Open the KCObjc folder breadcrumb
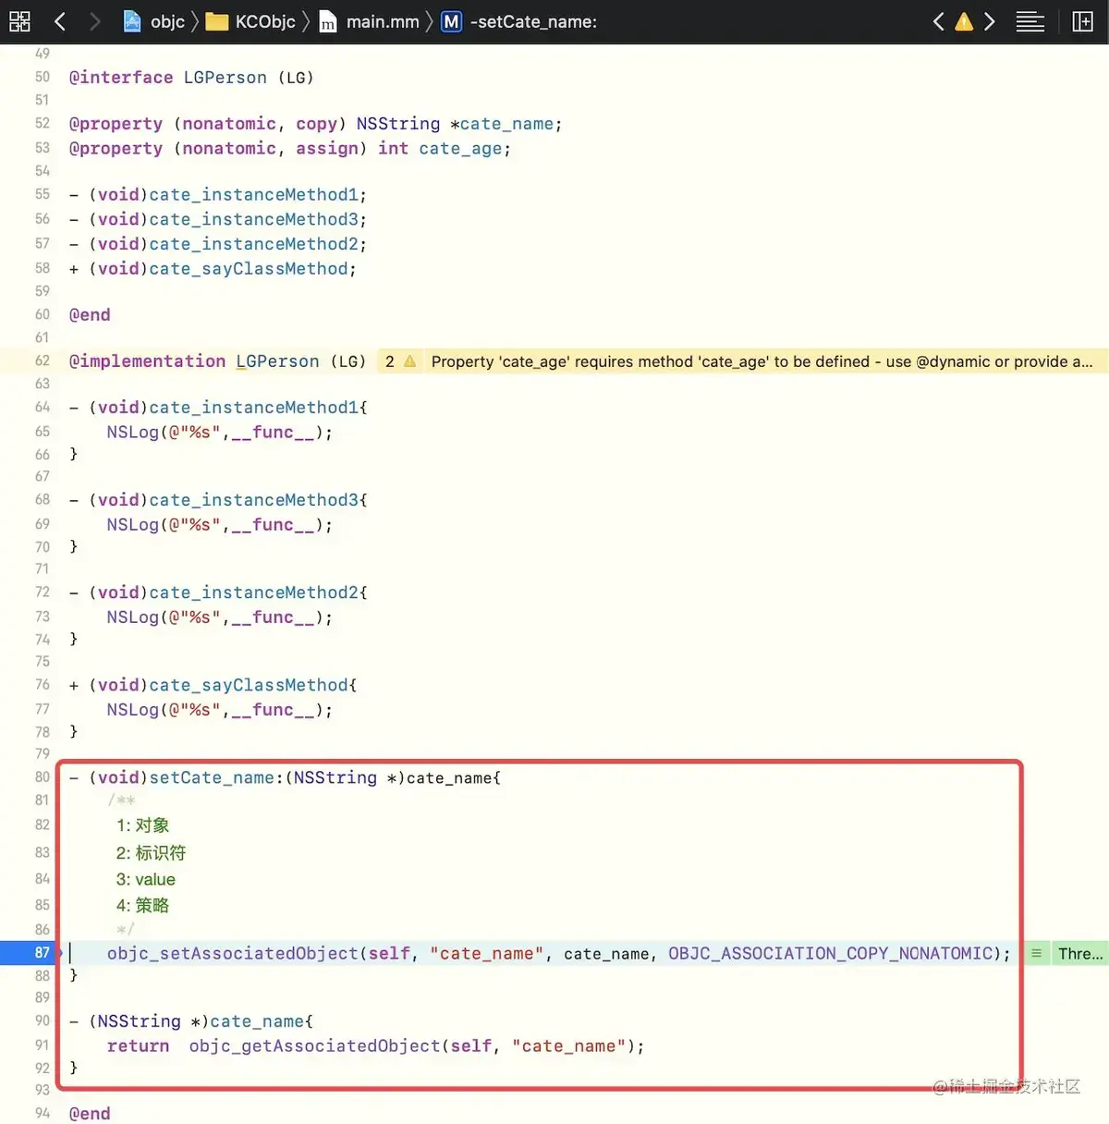The height and width of the screenshot is (1124, 1109). (x=250, y=21)
